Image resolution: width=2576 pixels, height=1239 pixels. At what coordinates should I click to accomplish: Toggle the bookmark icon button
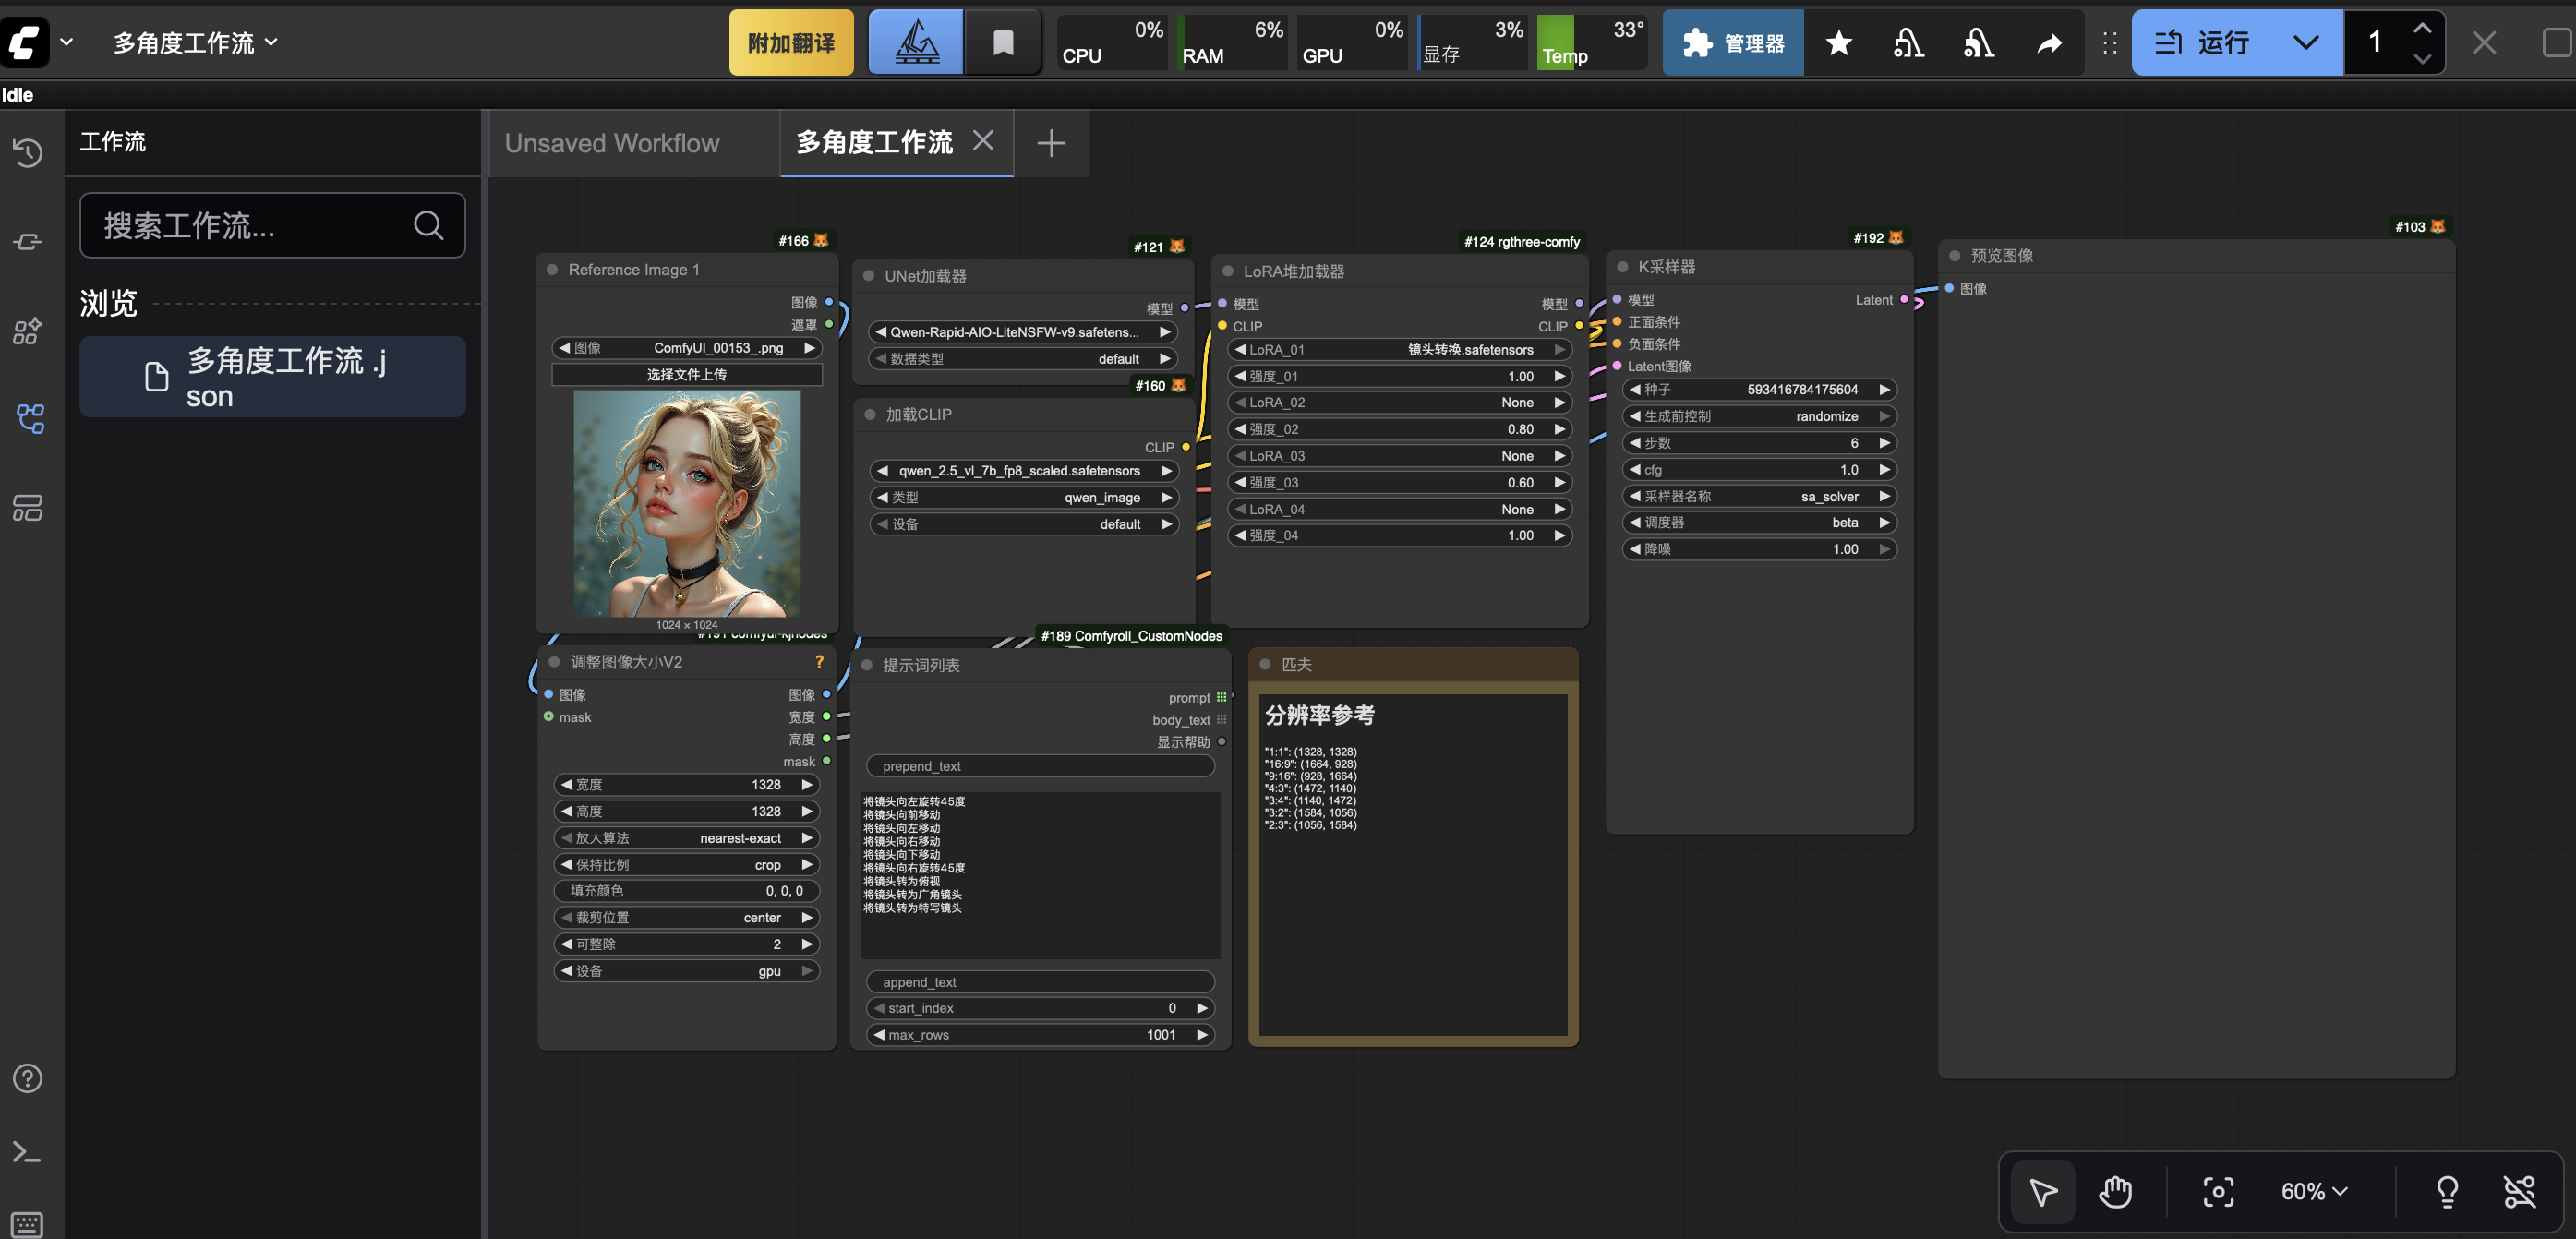coord(1003,43)
